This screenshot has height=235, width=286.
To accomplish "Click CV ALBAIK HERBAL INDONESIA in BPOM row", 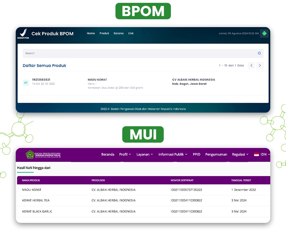I will [193, 80].
